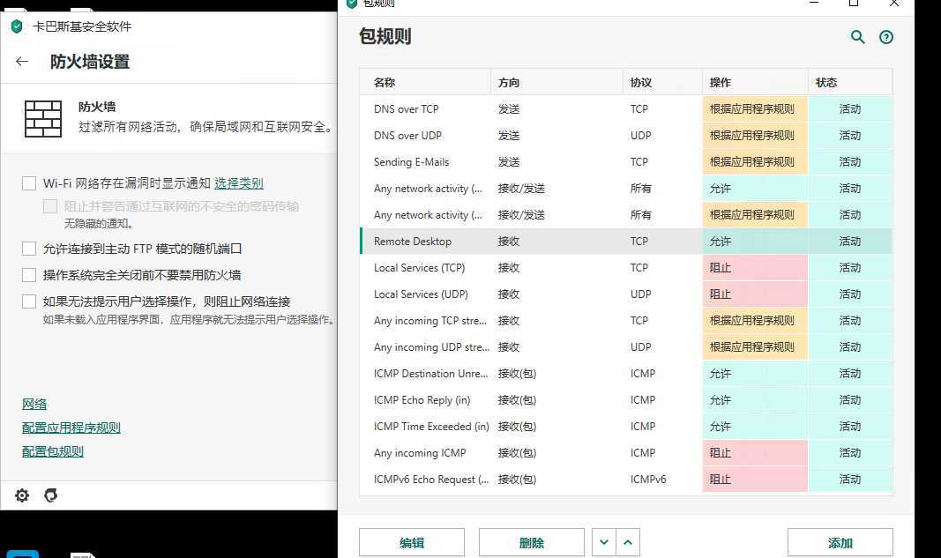
Task: Select the ICMPv6 Echo Request rule
Action: coord(626,478)
